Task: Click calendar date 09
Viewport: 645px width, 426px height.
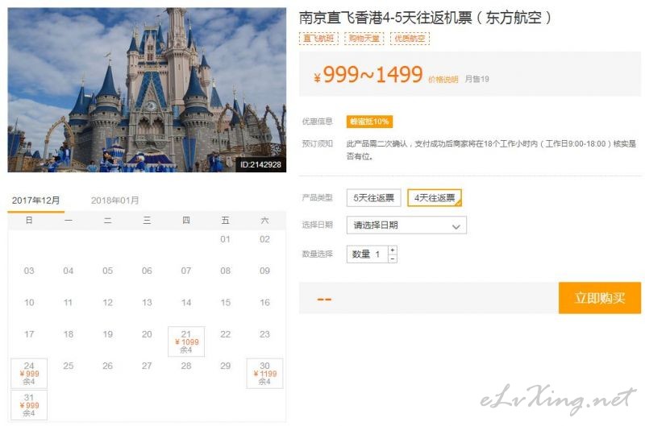Action: point(264,271)
